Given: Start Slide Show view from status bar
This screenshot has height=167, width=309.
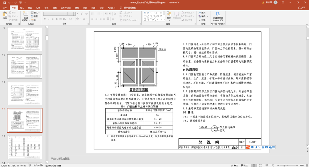Looking at the screenshot, I should (273, 166).
